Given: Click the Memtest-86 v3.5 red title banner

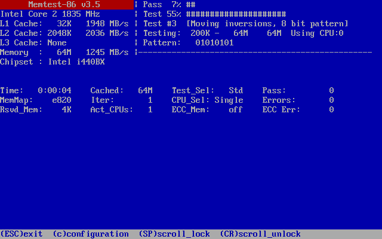Looking at the screenshot, I should click(x=67, y=5).
